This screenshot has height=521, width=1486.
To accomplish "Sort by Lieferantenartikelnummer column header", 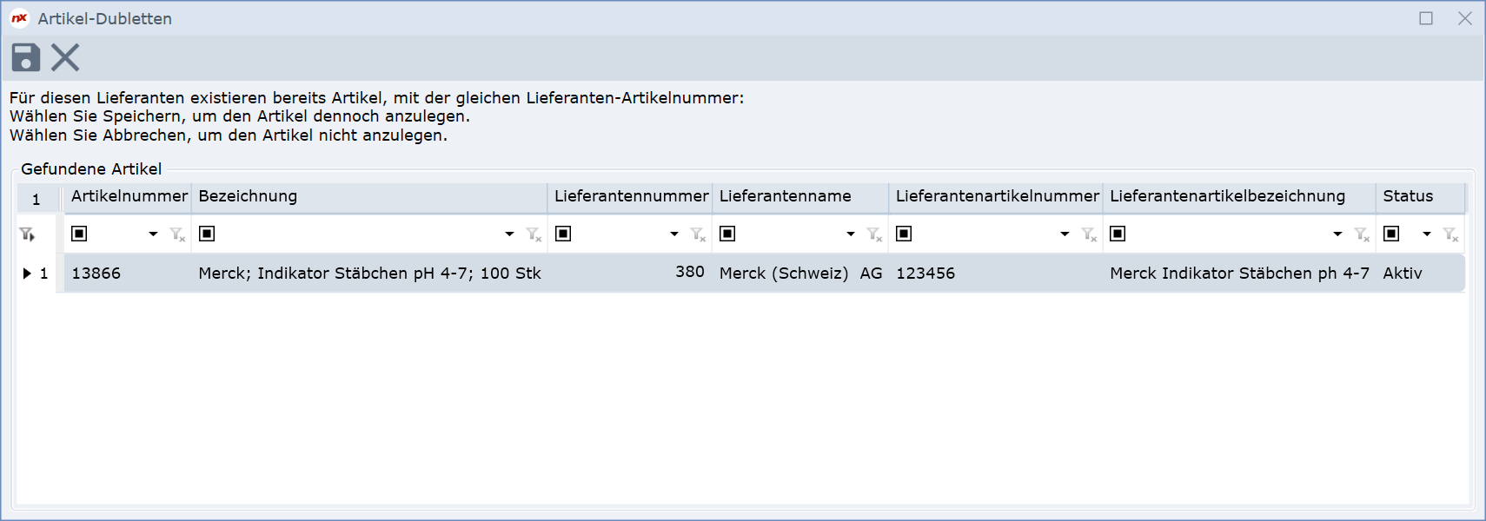I will pos(996,197).
